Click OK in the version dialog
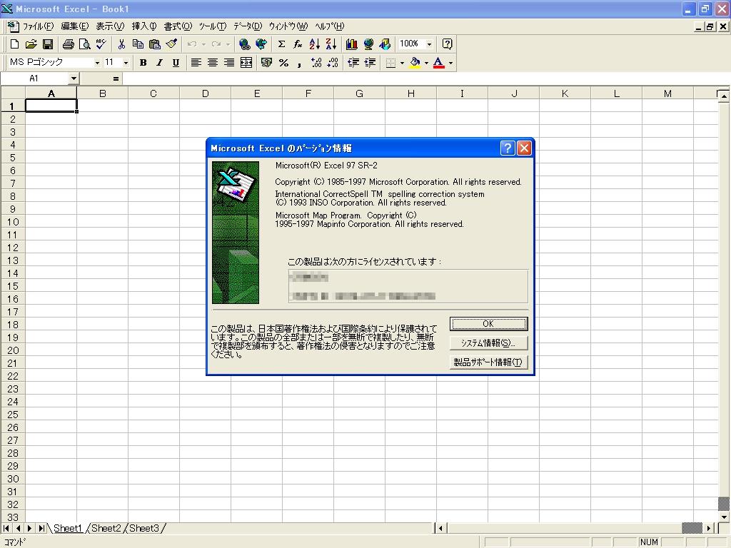This screenshot has height=548, width=731. tap(488, 324)
